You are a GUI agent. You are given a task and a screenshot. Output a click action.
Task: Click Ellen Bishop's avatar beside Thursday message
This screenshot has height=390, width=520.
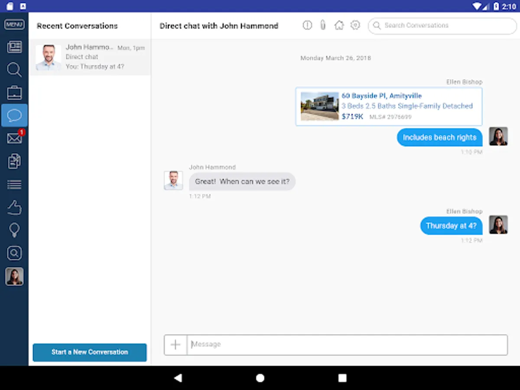point(498,224)
